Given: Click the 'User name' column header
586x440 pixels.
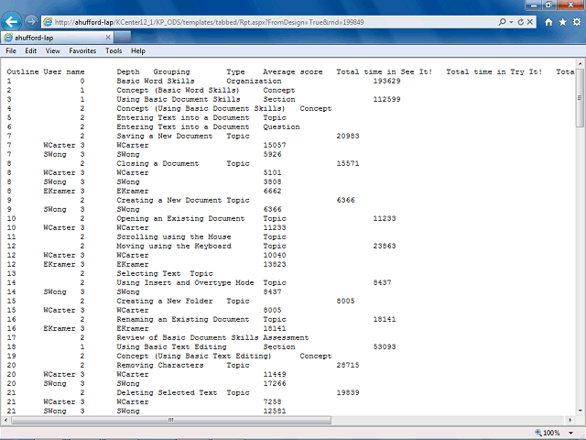Looking at the screenshot, I should coord(64,71).
